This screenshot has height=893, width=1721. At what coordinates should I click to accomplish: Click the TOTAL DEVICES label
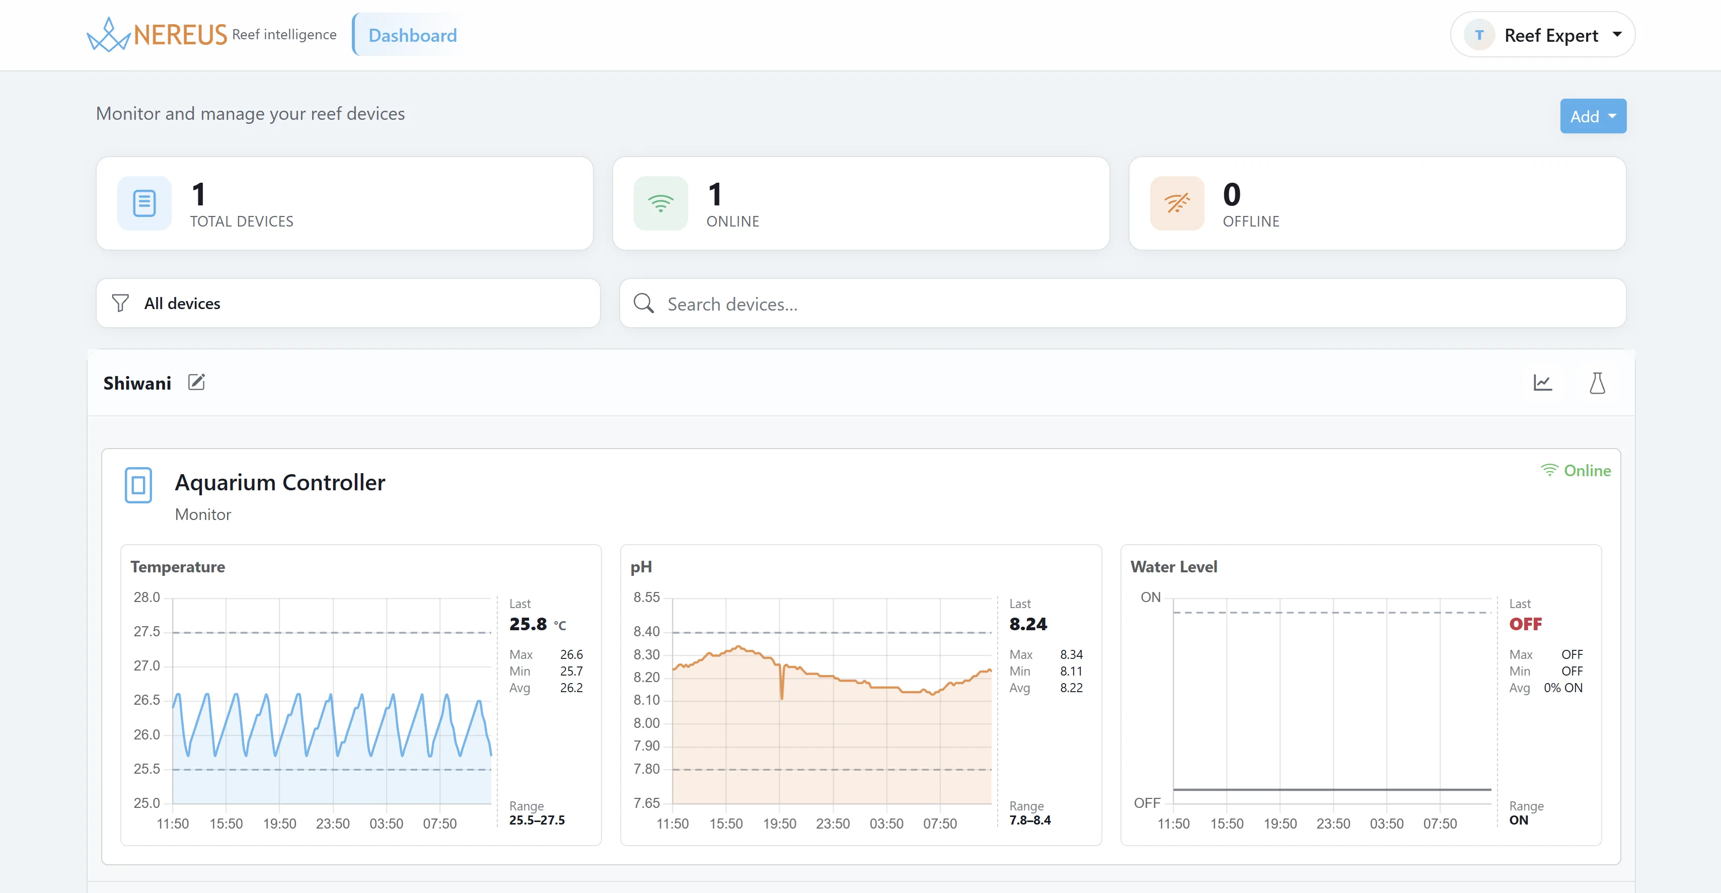(x=242, y=221)
